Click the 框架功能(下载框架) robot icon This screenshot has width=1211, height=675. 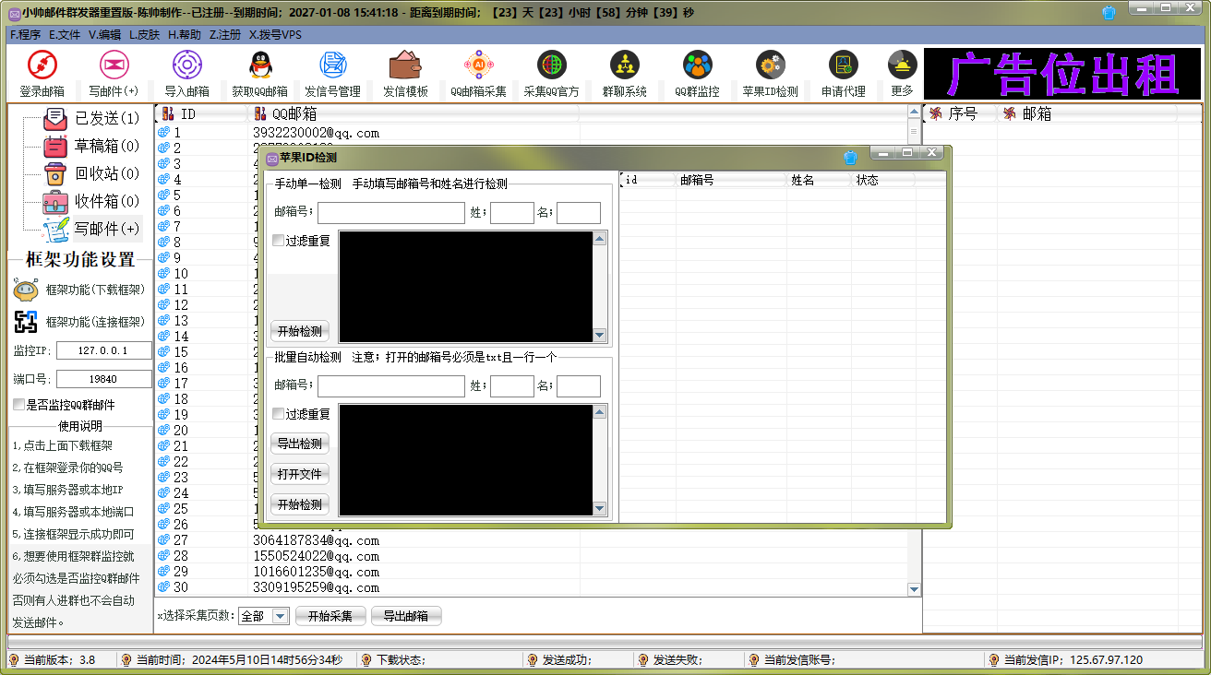tap(26, 290)
